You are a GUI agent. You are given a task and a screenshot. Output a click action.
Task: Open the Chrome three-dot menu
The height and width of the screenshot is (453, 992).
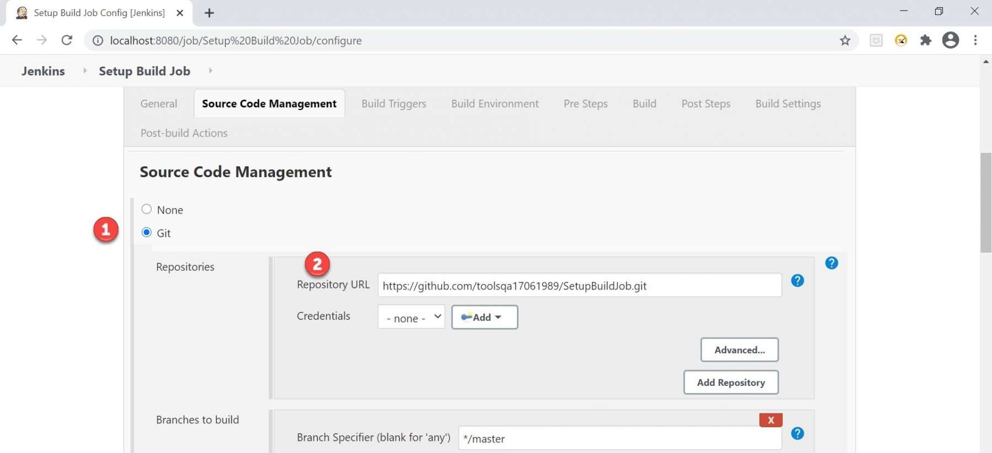click(x=975, y=40)
